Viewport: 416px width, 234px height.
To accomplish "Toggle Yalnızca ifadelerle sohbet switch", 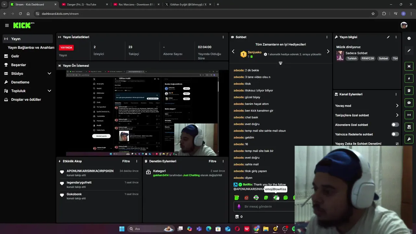I will 395,134.
